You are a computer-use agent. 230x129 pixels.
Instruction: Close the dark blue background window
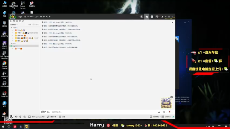pyautogui.click(x=189, y=22)
